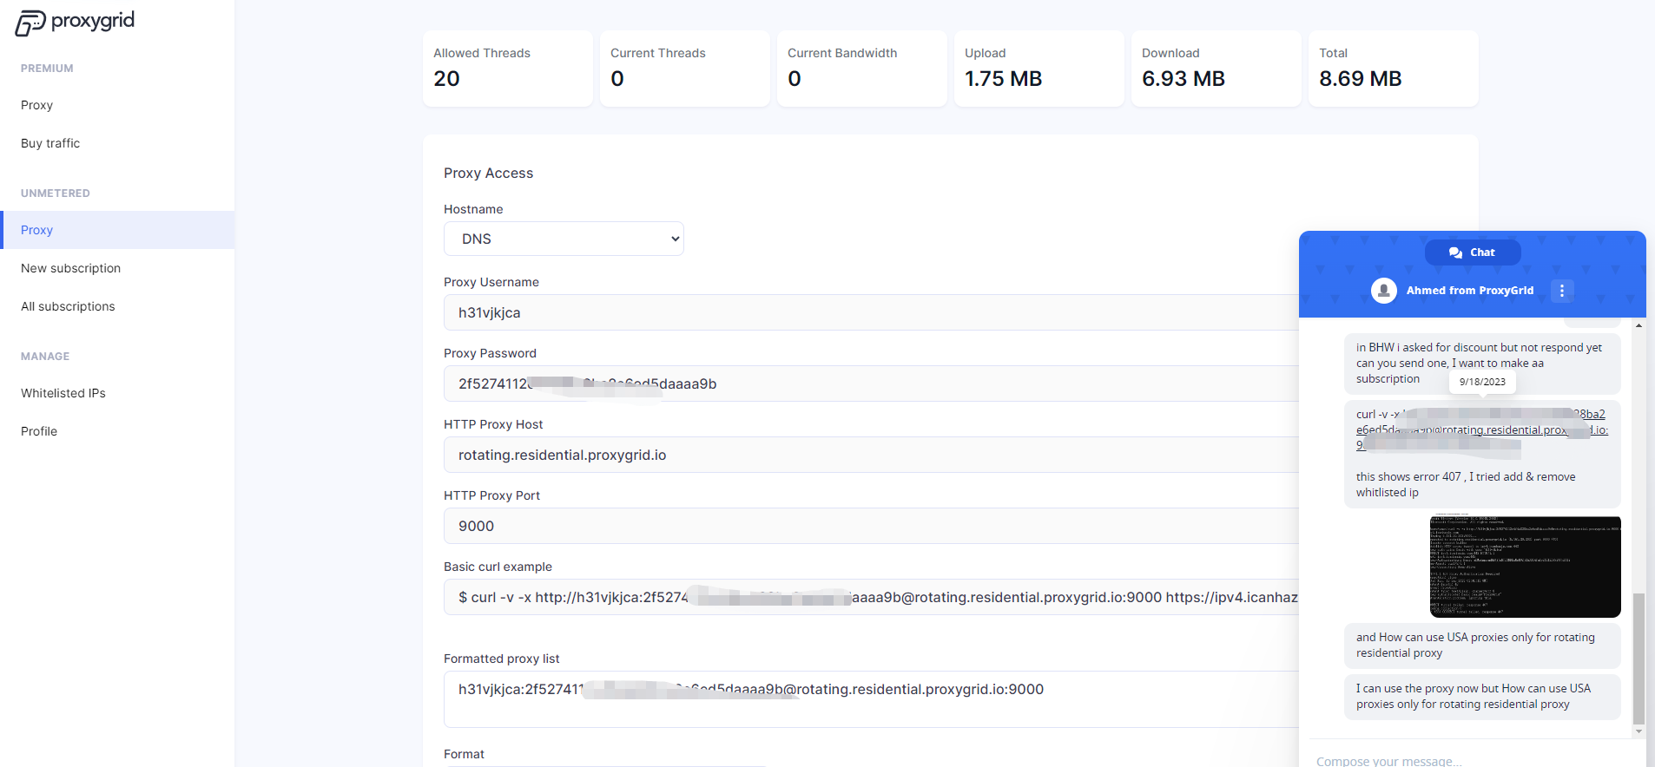
Task: Open New subscription page
Action: [x=70, y=268]
